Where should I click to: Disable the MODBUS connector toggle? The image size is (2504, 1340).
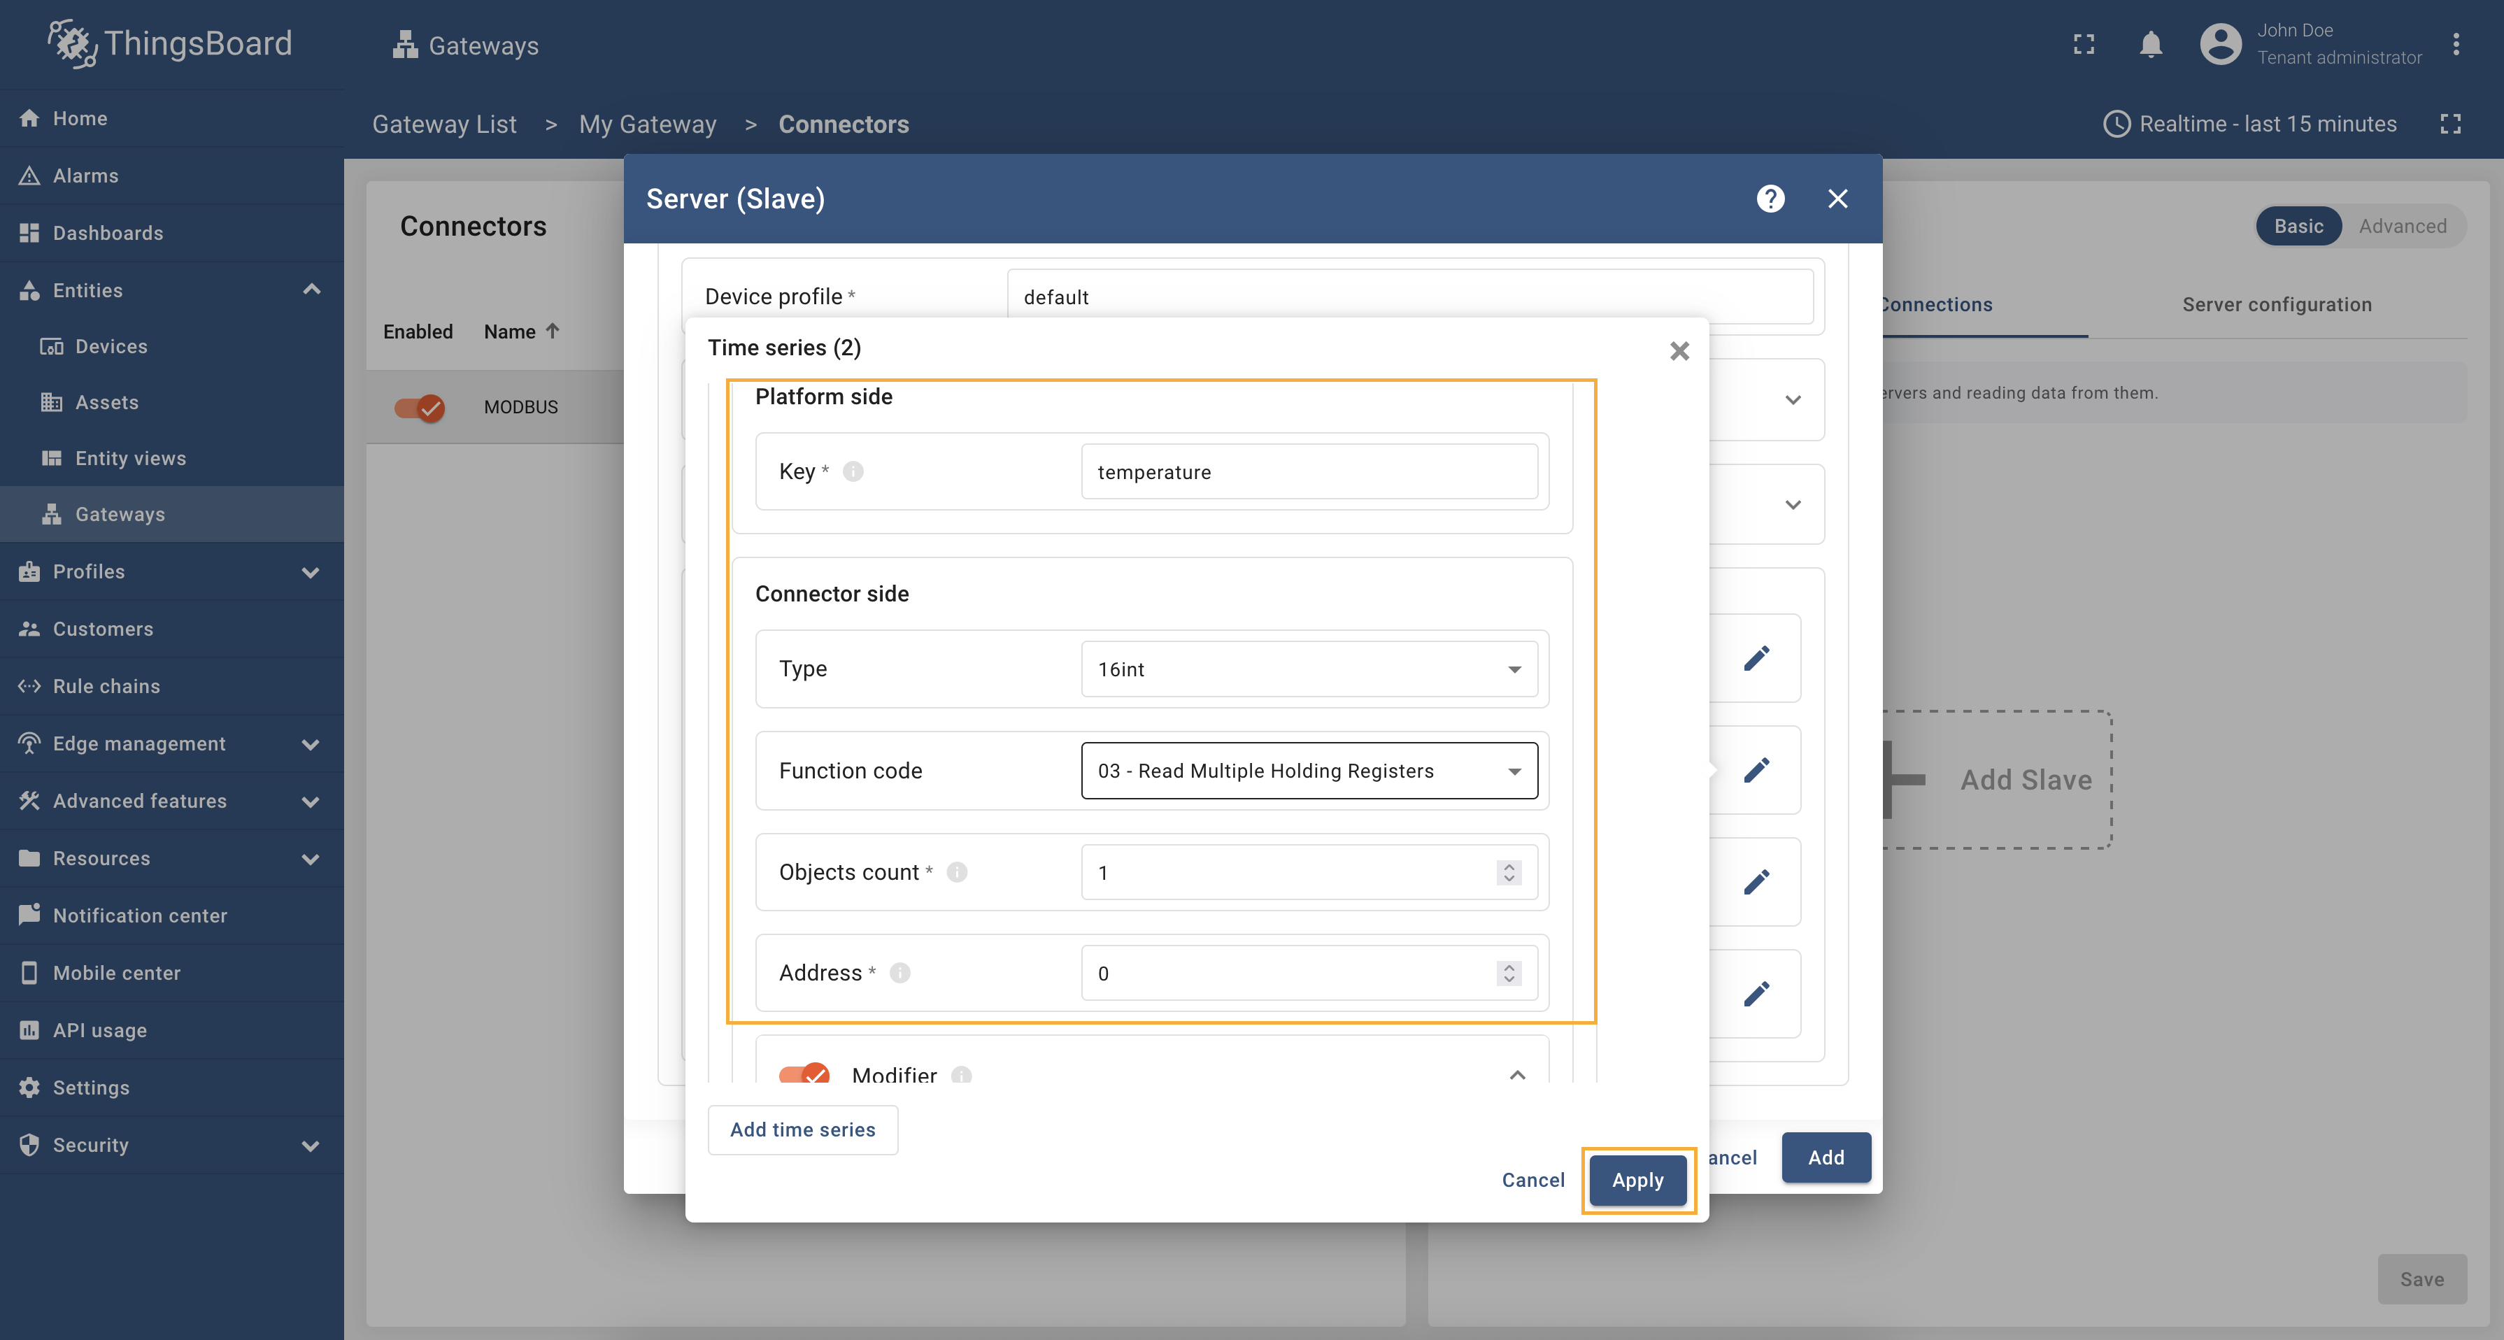pyautogui.click(x=419, y=407)
